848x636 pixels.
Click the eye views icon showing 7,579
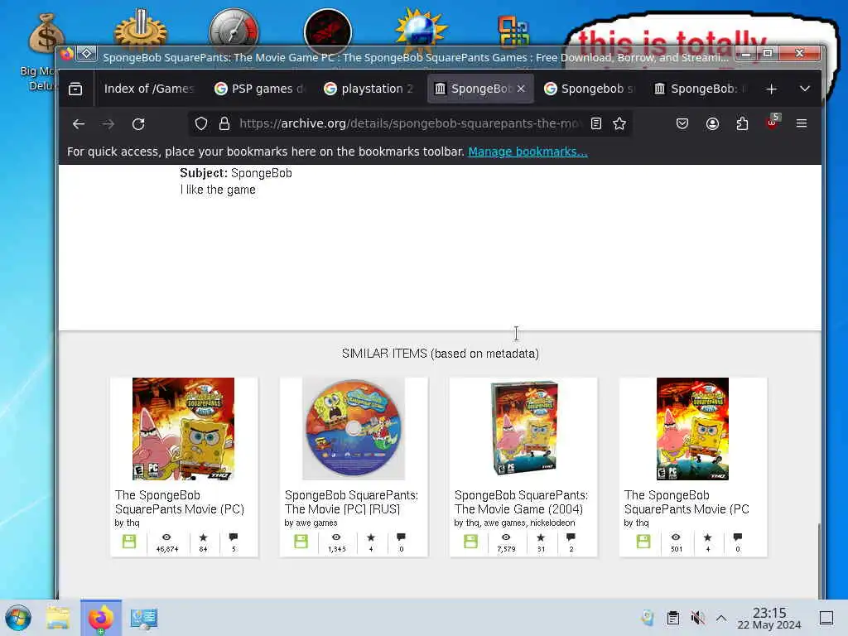506,537
